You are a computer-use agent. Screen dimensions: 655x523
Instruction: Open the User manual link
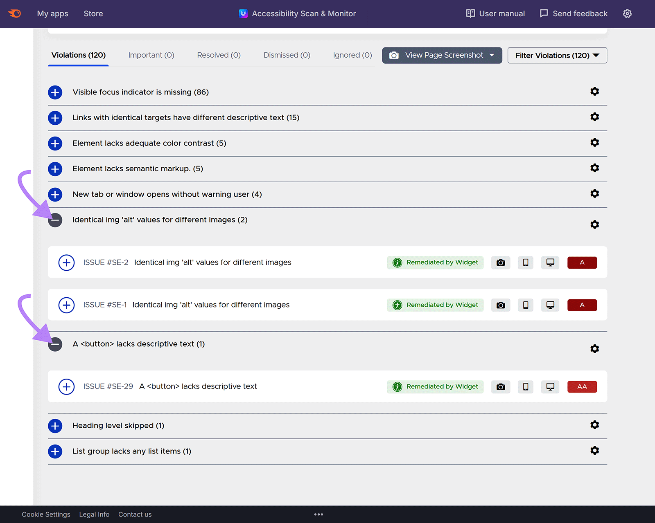[495, 13]
